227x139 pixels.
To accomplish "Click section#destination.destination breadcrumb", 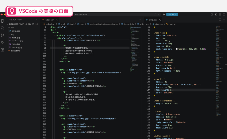I will 104,24.
